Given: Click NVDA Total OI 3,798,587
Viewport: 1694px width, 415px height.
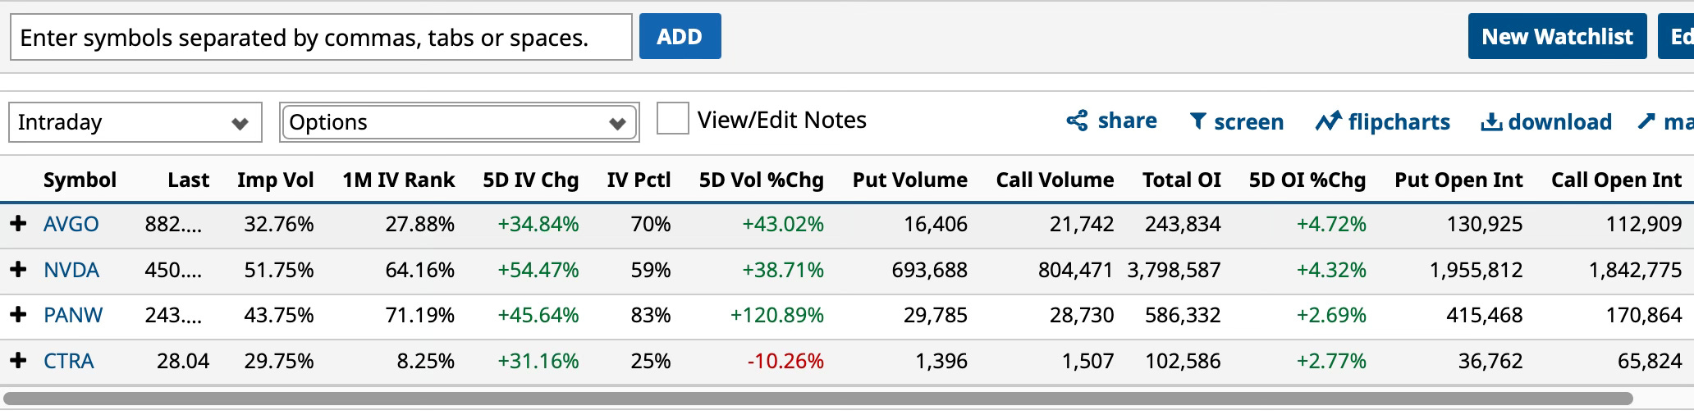Looking at the screenshot, I should coord(1174,270).
